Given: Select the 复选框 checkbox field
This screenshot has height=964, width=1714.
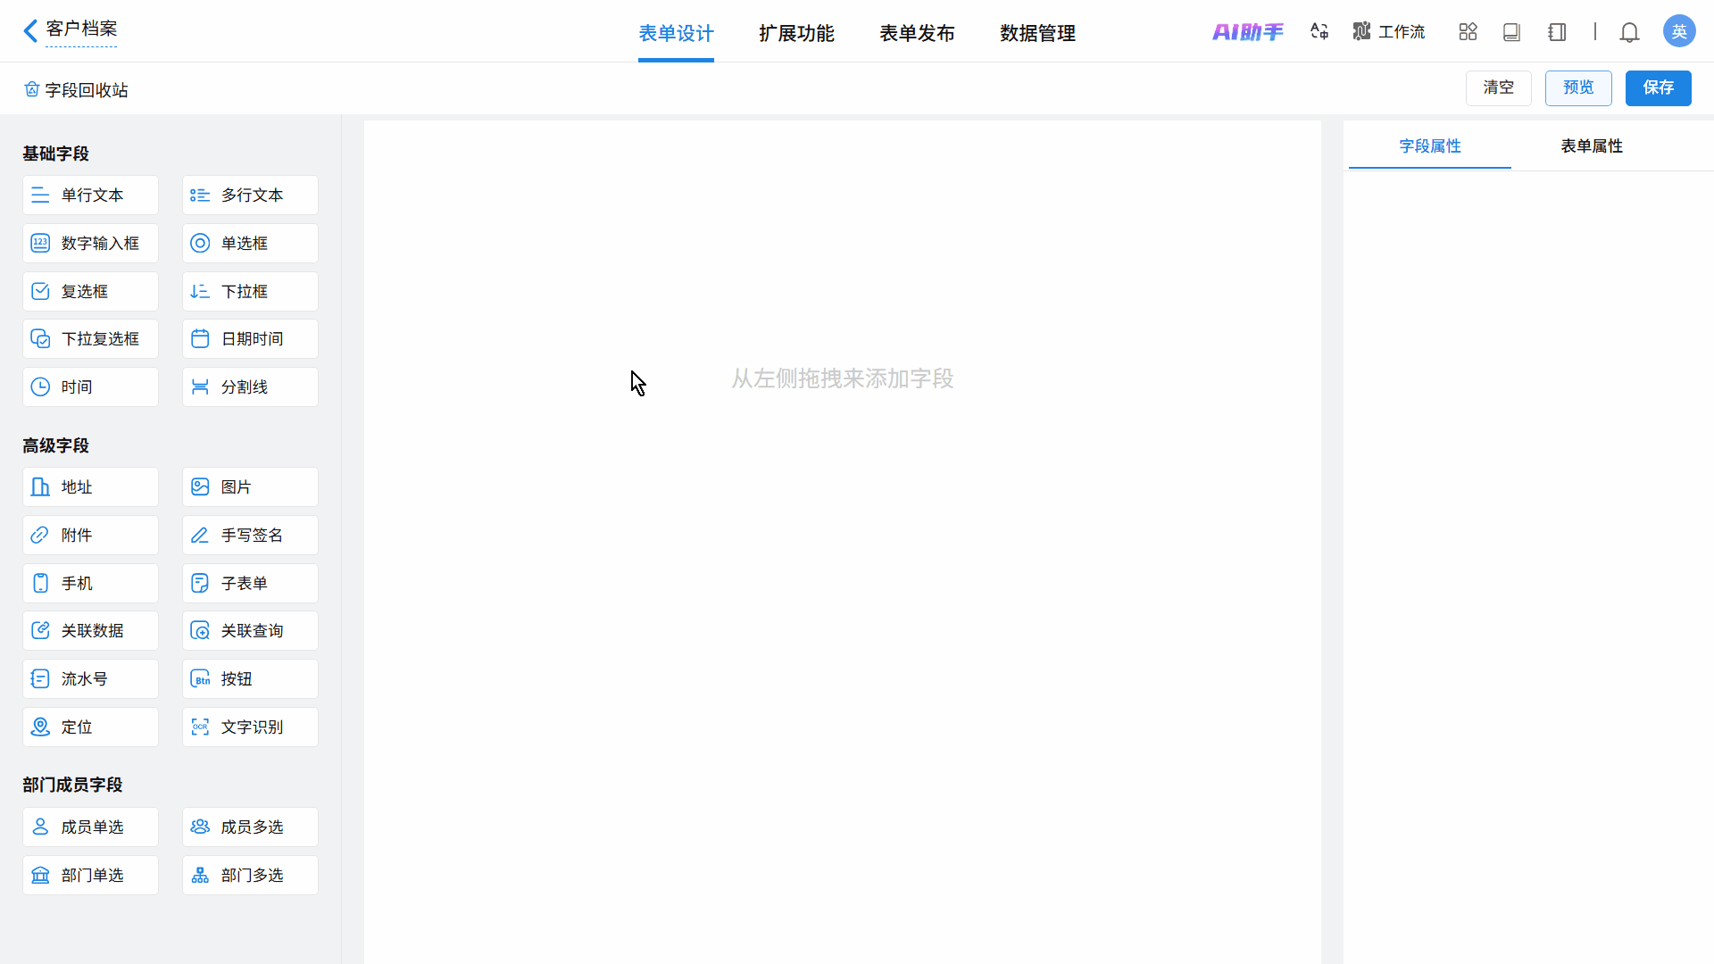Looking at the screenshot, I should [x=90, y=292].
